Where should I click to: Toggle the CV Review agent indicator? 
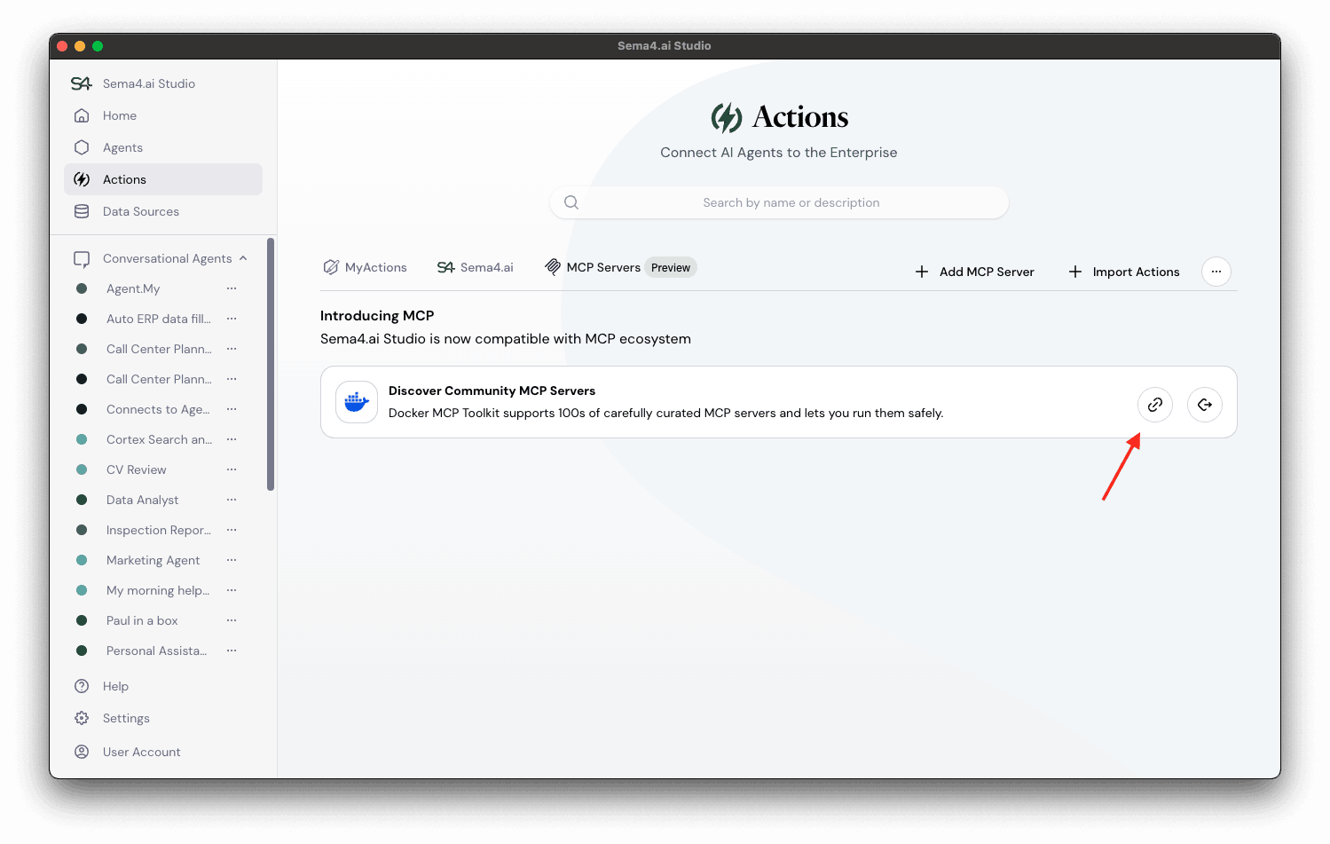tap(82, 469)
